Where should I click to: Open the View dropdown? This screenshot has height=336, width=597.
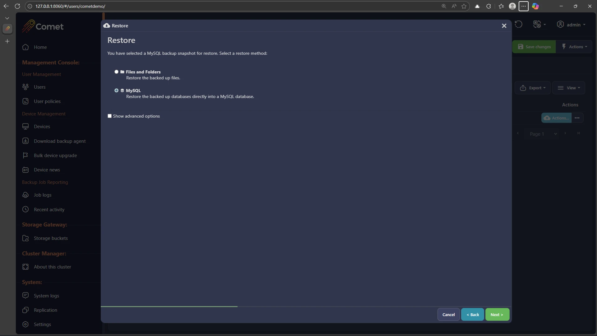pyautogui.click(x=569, y=88)
